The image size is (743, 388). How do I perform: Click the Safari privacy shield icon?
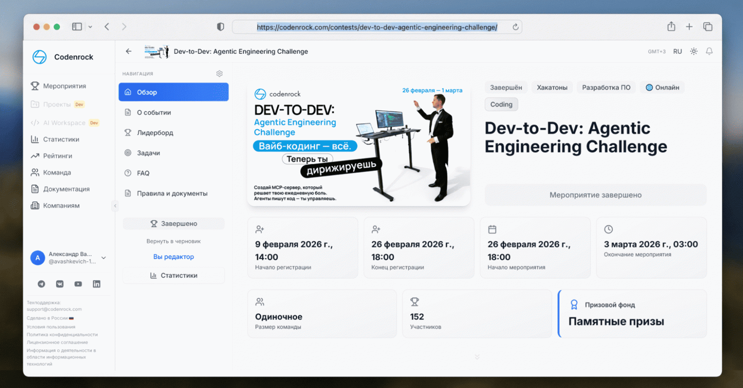coord(220,27)
